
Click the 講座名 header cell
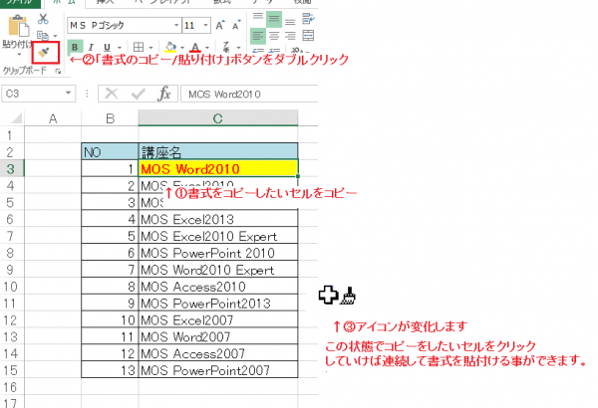coord(217,151)
